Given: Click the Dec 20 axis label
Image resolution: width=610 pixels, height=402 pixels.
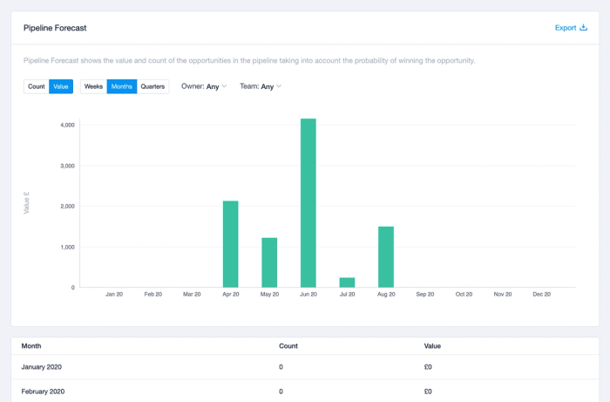Looking at the screenshot, I should pos(541,294).
